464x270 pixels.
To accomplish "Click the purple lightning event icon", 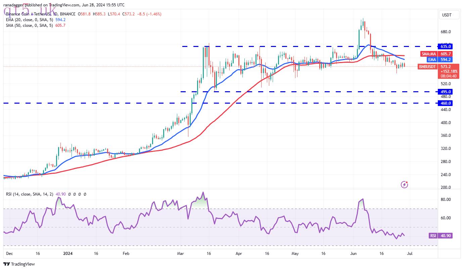I will (x=405, y=184).
